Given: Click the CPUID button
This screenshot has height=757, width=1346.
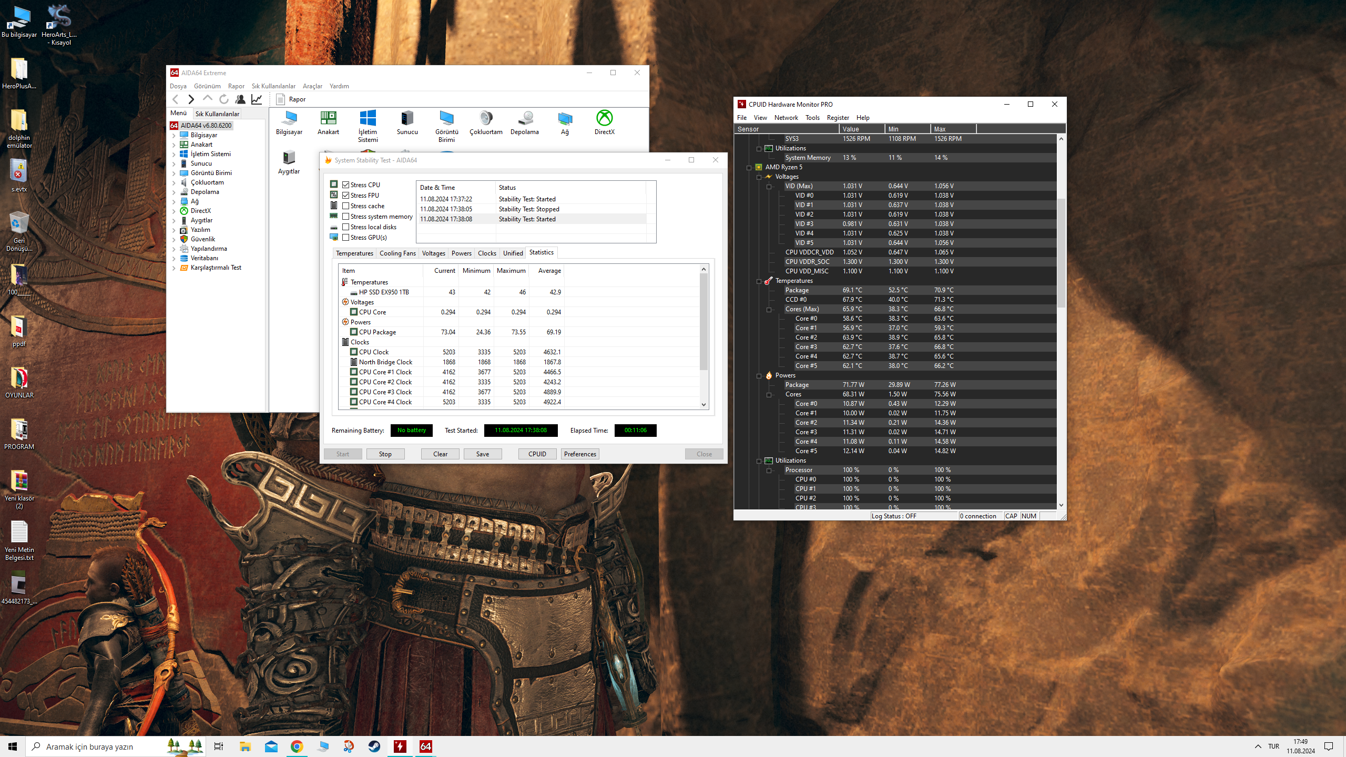Looking at the screenshot, I should tap(537, 454).
